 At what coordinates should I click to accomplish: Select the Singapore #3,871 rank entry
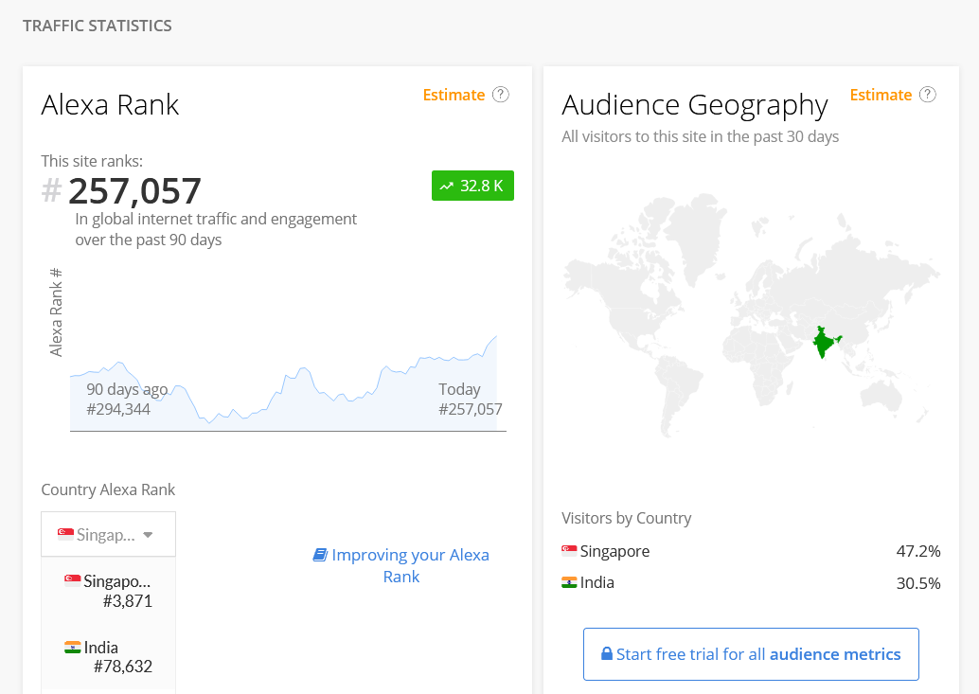pyautogui.click(x=108, y=590)
